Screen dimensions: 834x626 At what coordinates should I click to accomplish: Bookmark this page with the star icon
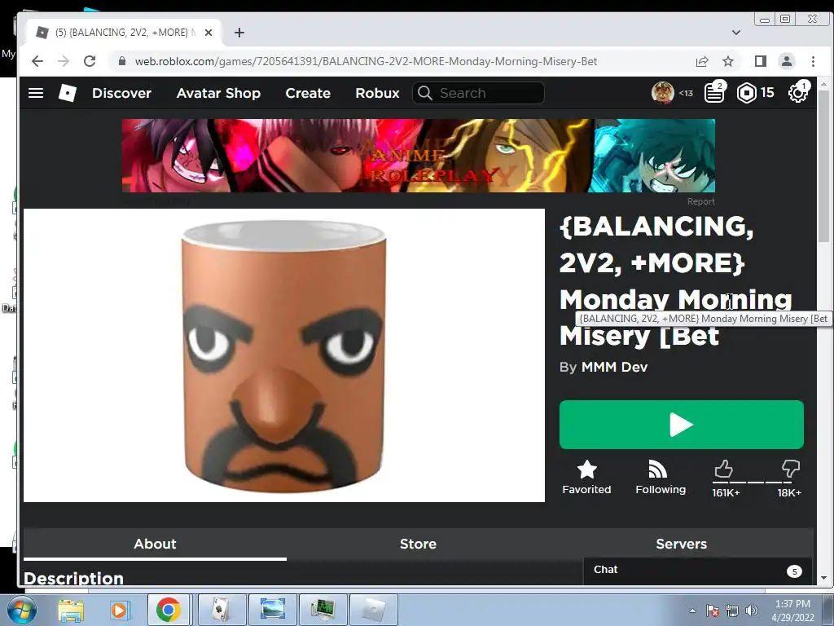(x=728, y=61)
